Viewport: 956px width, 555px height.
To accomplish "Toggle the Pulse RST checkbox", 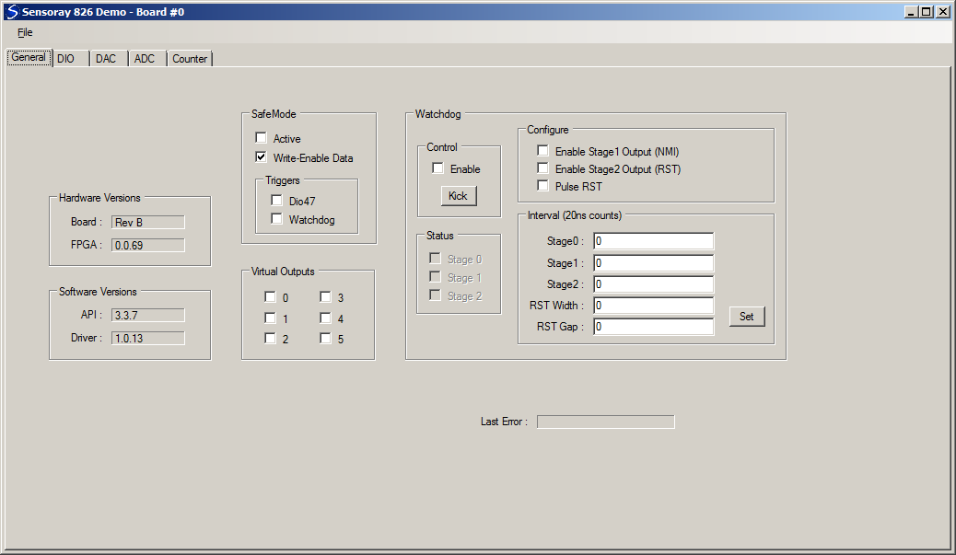I will (x=542, y=186).
